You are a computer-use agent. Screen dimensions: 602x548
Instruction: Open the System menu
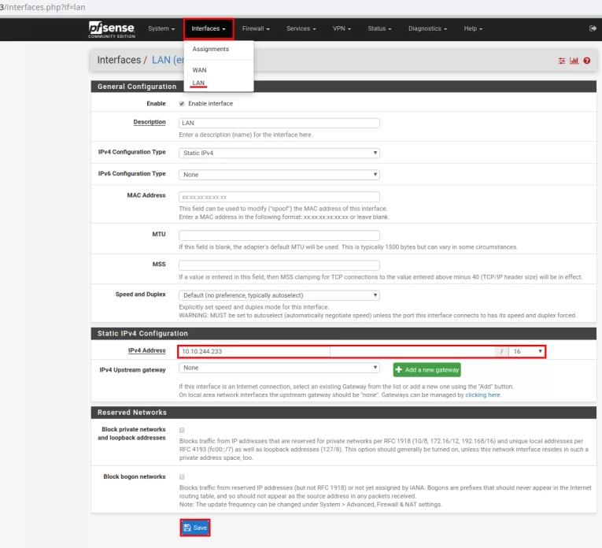[x=161, y=29]
